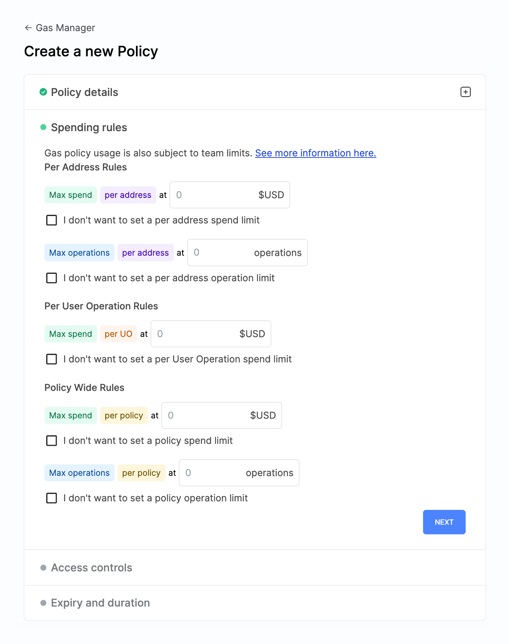Screen dimensions: 509x644
Task: Click the per policy Max spend USD input field
Action: (221, 415)
